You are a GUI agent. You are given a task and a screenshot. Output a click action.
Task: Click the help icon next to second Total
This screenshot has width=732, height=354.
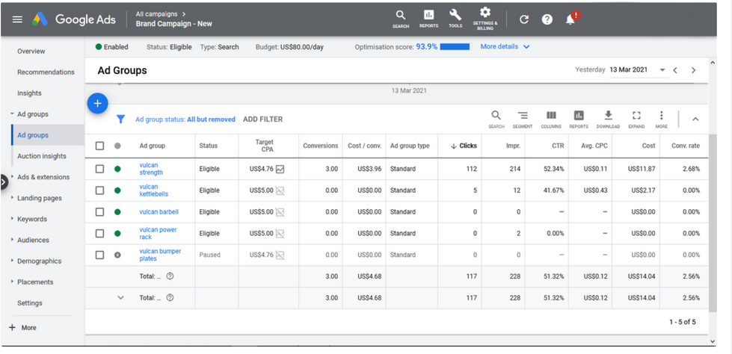point(170,297)
